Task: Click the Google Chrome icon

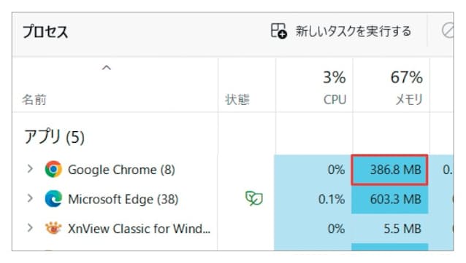Action: 53,169
